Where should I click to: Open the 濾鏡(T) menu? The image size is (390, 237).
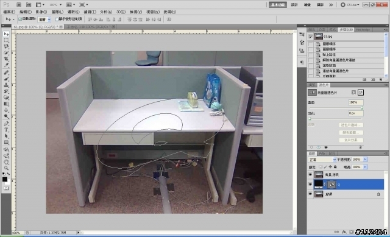coord(90,12)
